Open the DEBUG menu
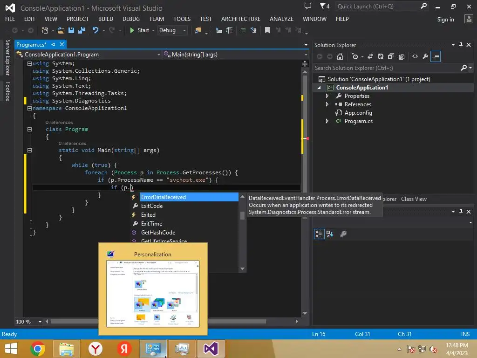The width and height of the screenshot is (477, 358). (131, 19)
